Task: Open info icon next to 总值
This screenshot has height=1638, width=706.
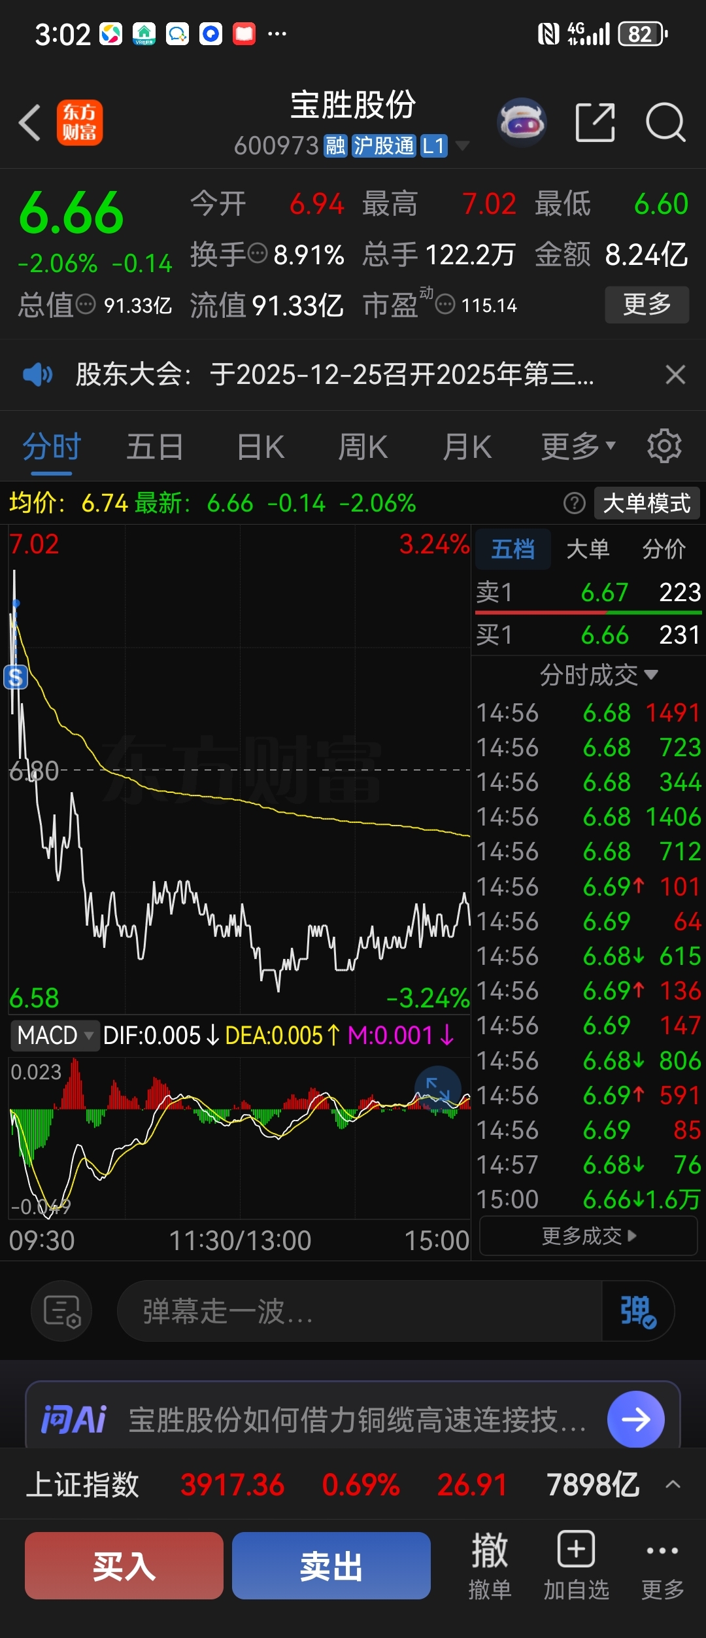Action: click(x=86, y=304)
